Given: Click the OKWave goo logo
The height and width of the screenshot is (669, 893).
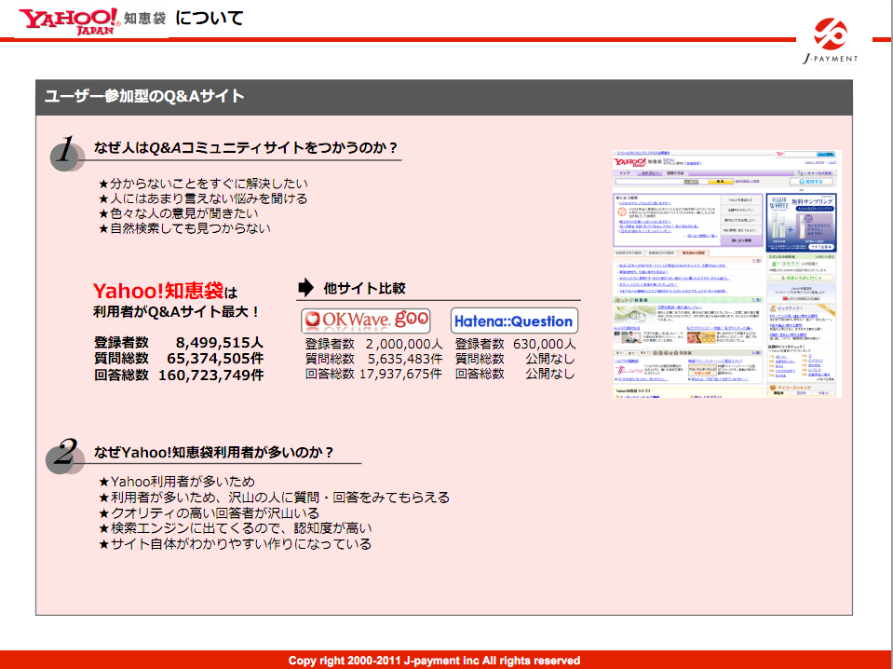Looking at the screenshot, I should [366, 321].
